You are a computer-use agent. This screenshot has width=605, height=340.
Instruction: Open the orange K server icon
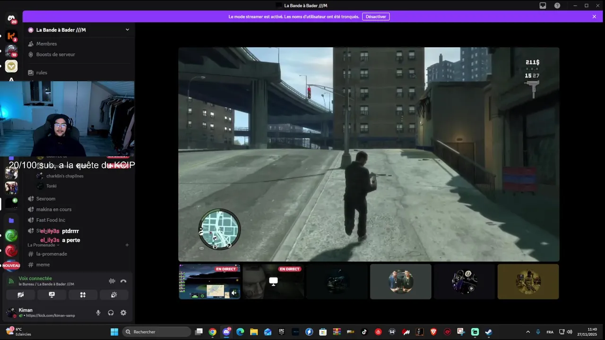pyautogui.click(x=11, y=36)
